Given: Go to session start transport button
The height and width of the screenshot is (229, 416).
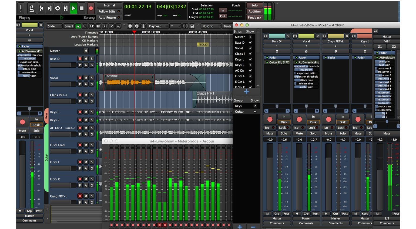Looking at the screenshot, I should click(41, 8).
